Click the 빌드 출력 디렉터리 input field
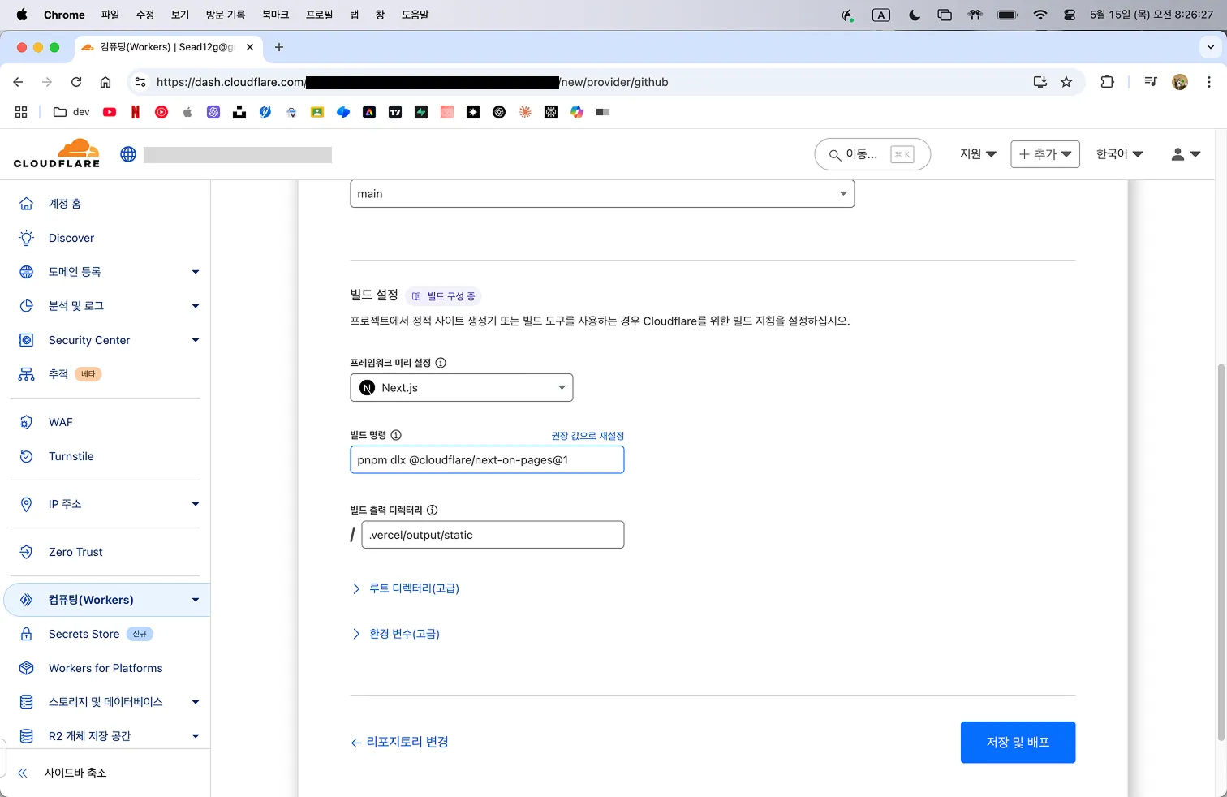Screen dimensions: 1227x797 (x=493, y=535)
